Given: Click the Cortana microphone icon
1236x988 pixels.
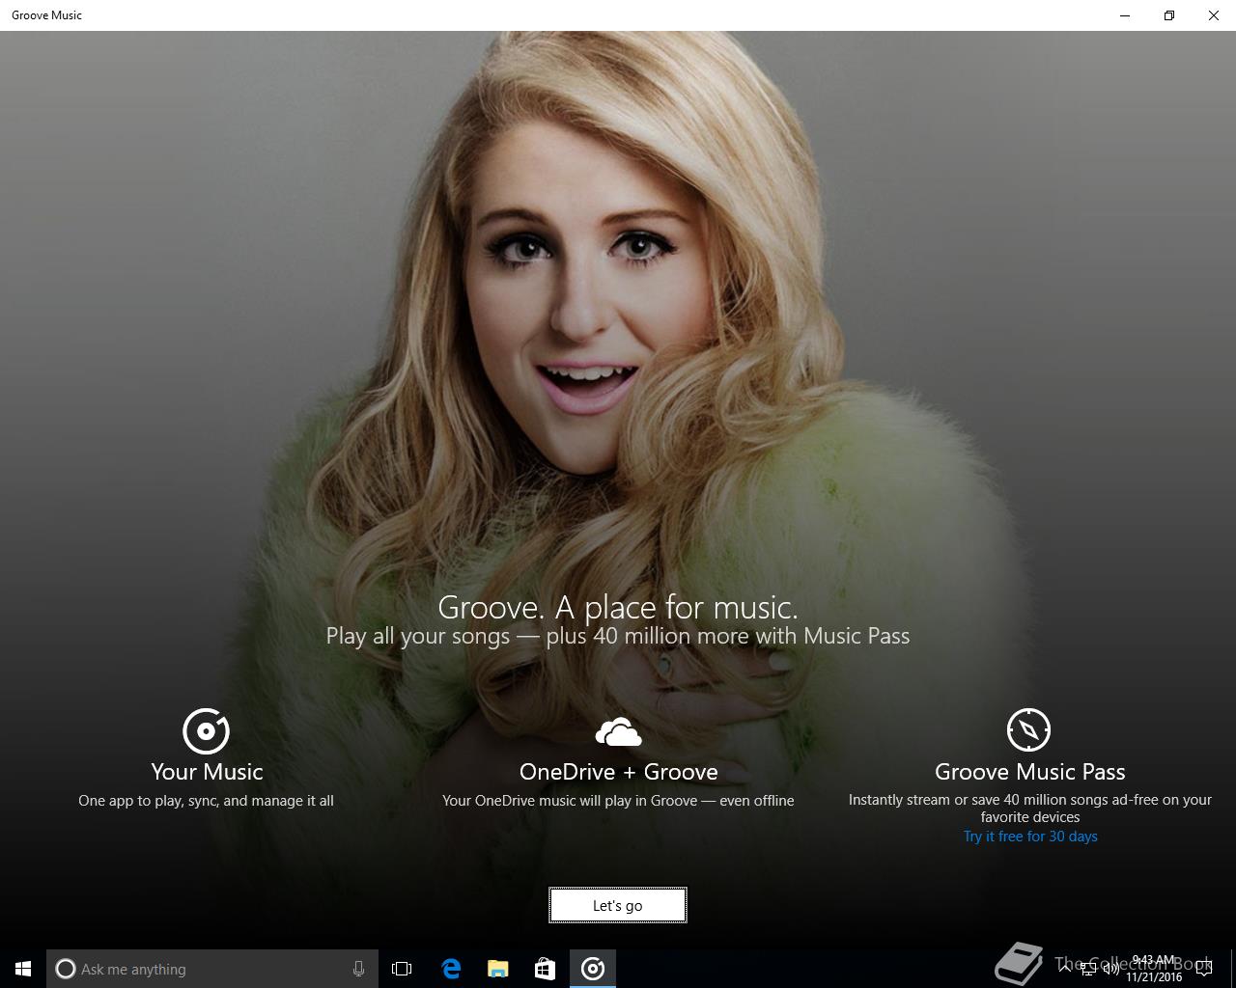Looking at the screenshot, I should [358, 969].
